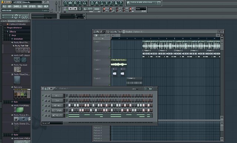Arm recording with the record button

pos(80,9)
